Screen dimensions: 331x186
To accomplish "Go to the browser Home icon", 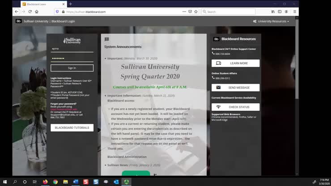I will point(37,12).
